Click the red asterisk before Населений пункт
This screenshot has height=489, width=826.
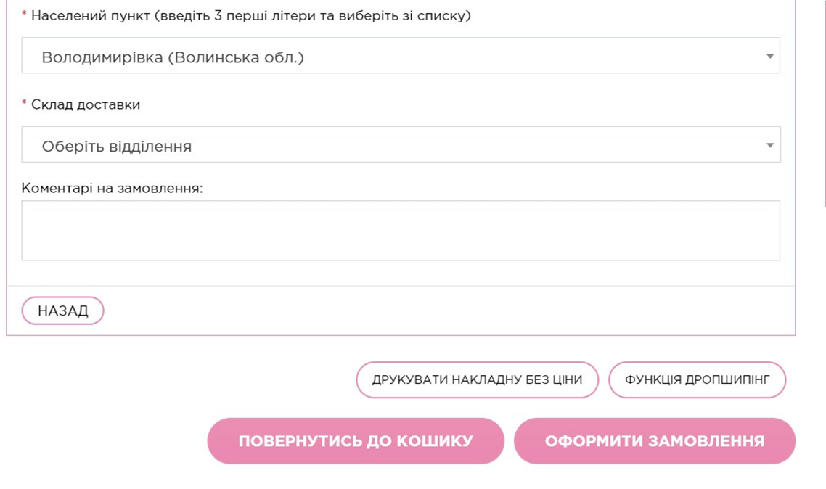point(24,15)
